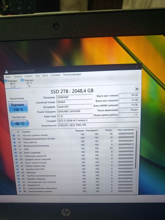The width and height of the screenshot is (165, 220).
Task: Open the Язык(Language) menu
Action: 72,74
